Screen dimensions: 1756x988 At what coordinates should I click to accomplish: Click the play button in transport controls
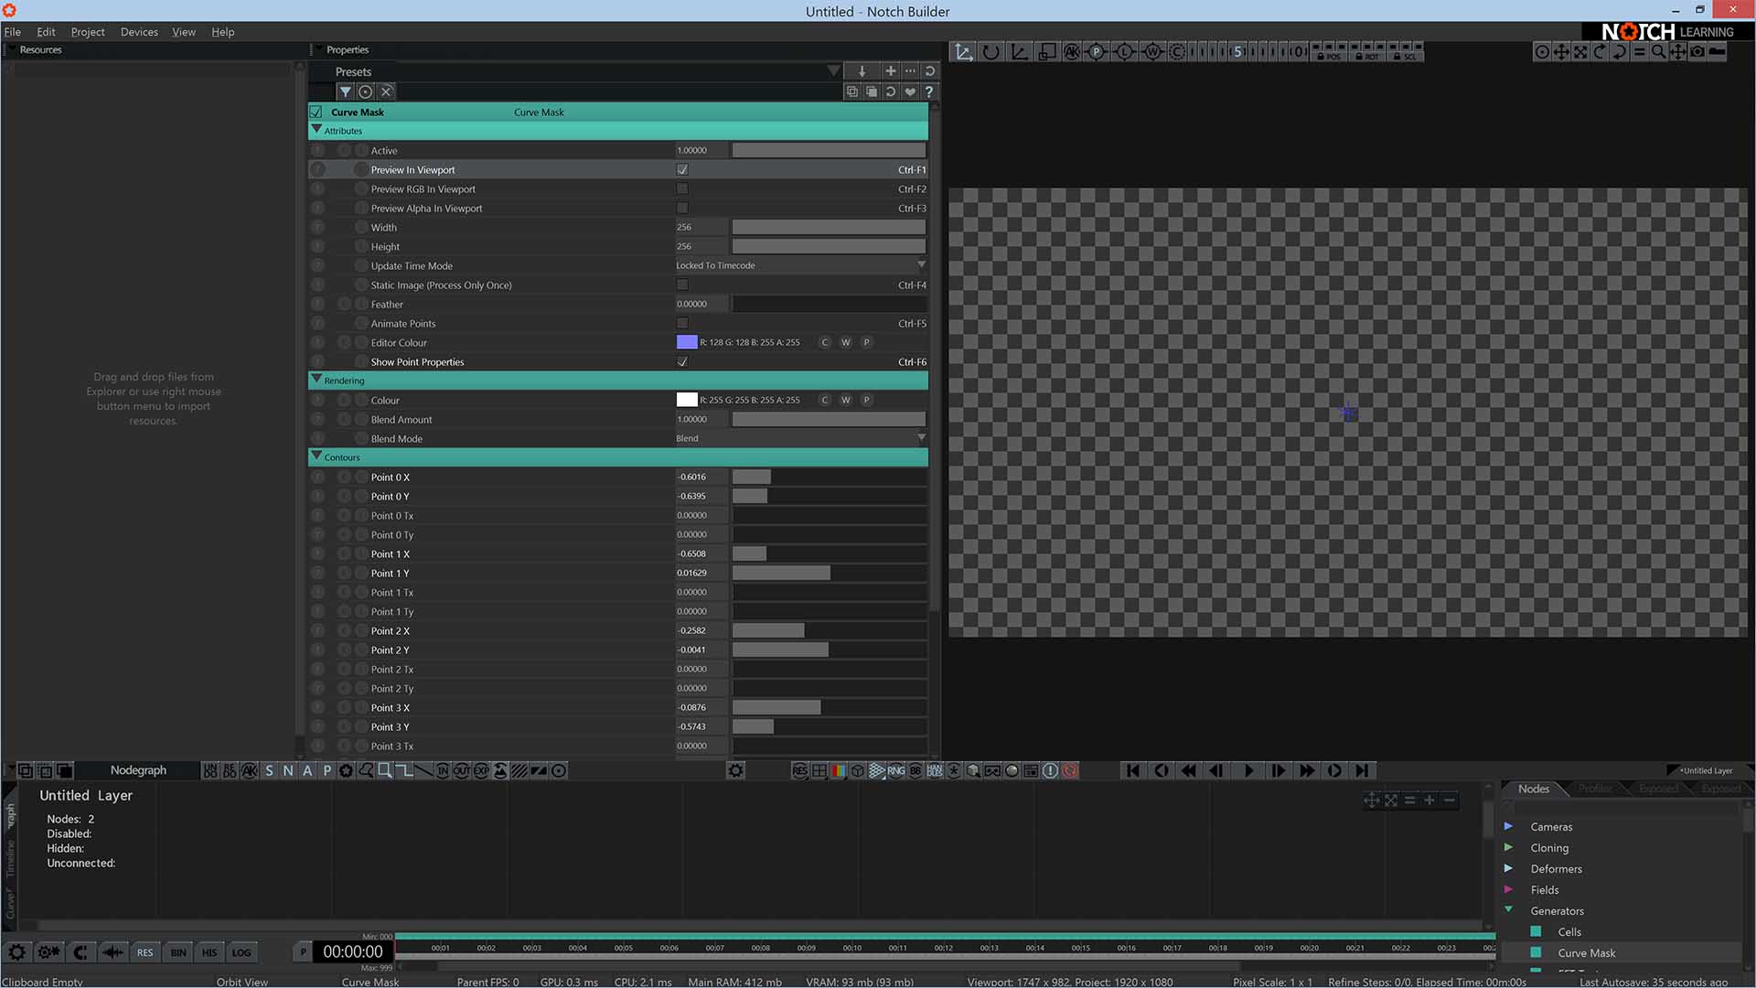pyautogui.click(x=1248, y=771)
